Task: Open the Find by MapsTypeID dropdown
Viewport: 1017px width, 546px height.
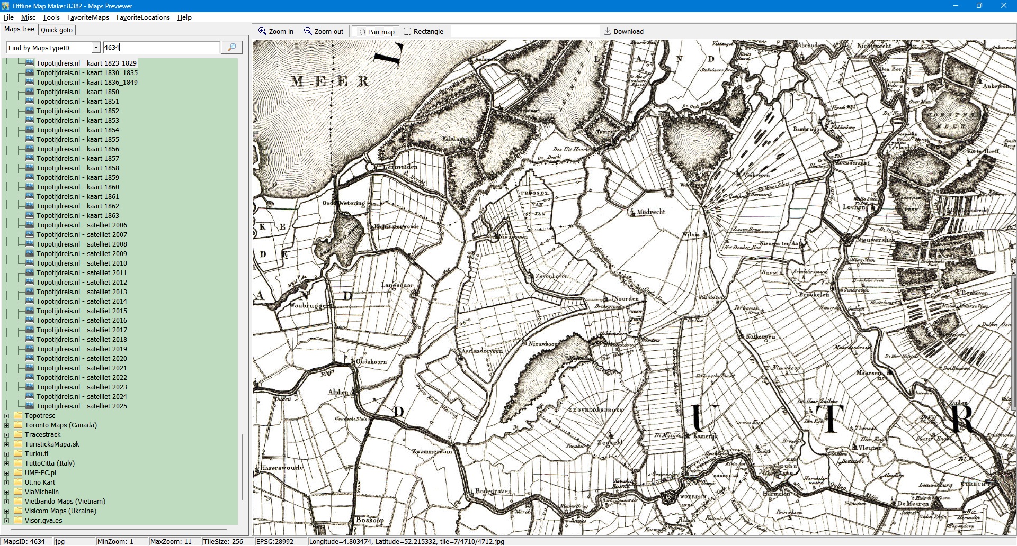Action: click(96, 48)
